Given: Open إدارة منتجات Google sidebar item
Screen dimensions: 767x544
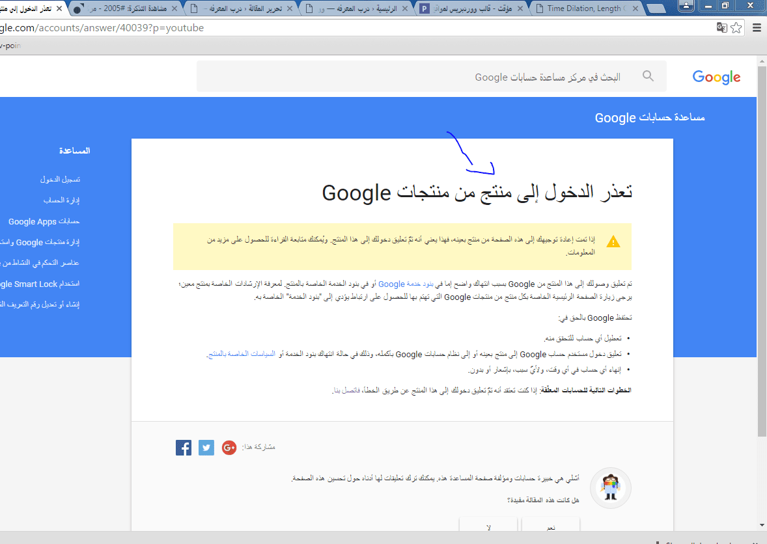Looking at the screenshot, I should pyautogui.click(x=40, y=242).
